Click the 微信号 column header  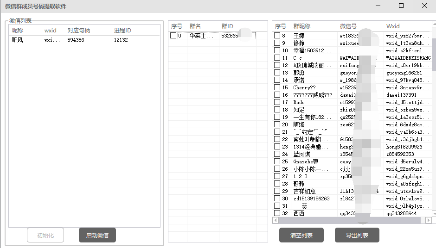(348, 26)
